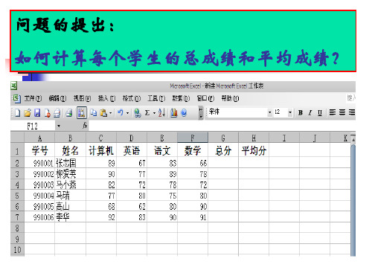Click the AutoSum sigma icon
This screenshot has height=279, width=372.
click(147, 113)
